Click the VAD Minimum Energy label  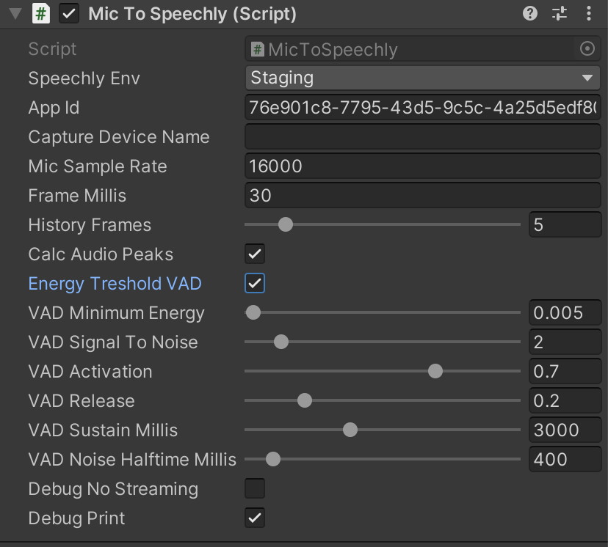[116, 313]
